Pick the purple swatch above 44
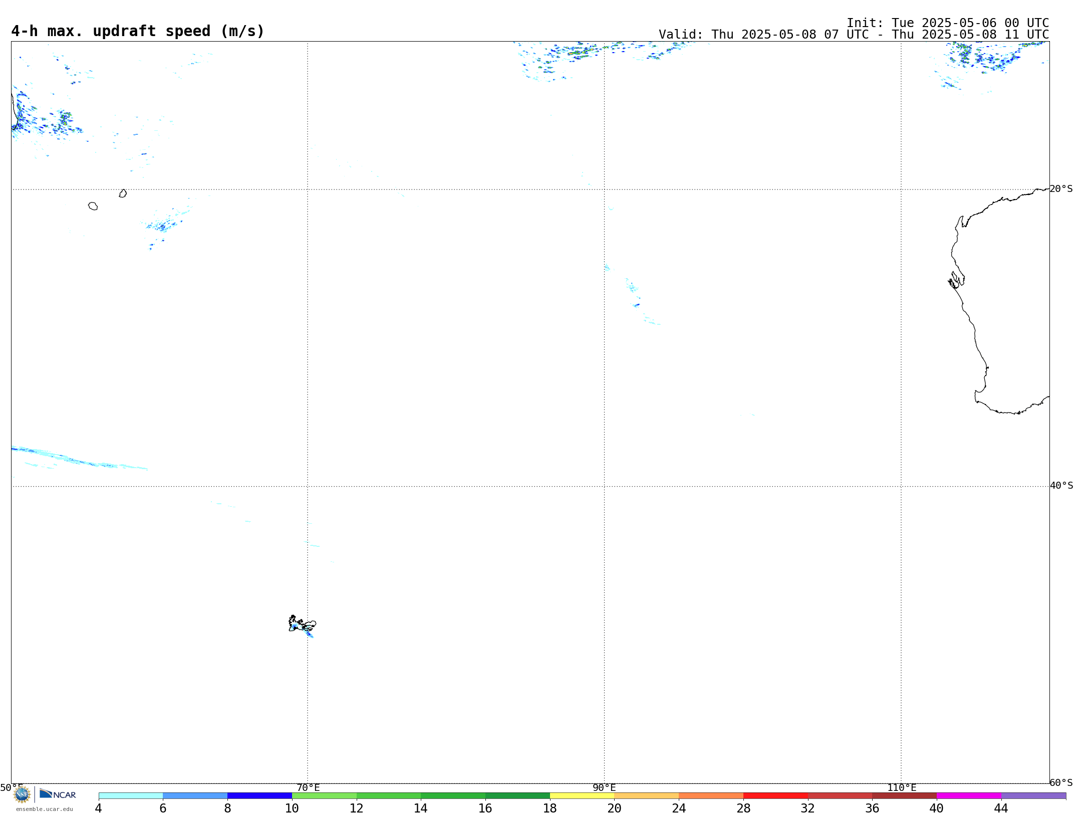This screenshot has height=815, width=1082. tap(1033, 795)
